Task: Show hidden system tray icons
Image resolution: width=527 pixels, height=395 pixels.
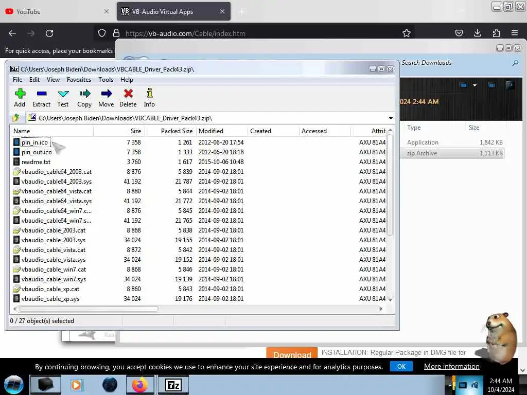Action: 450,385
